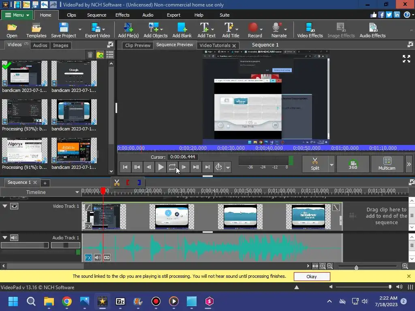Screen dimensions: 415x311
Task: Switch to the Clips ribbon tab
Action: tap(71, 15)
